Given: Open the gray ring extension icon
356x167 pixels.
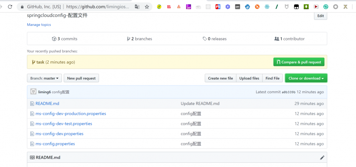Looking at the screenshot, I should click(x=336, y=7).
